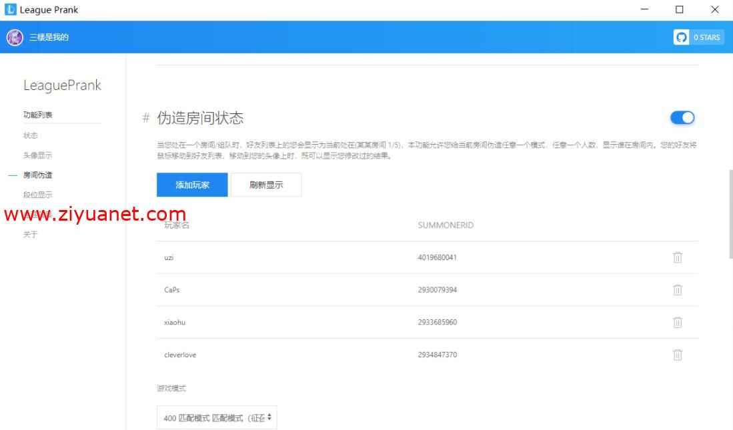Image resolution: width=733 pixels, height=430 pixels.
Task: Click player name cleverlove
Action: [x=180, y=355]
